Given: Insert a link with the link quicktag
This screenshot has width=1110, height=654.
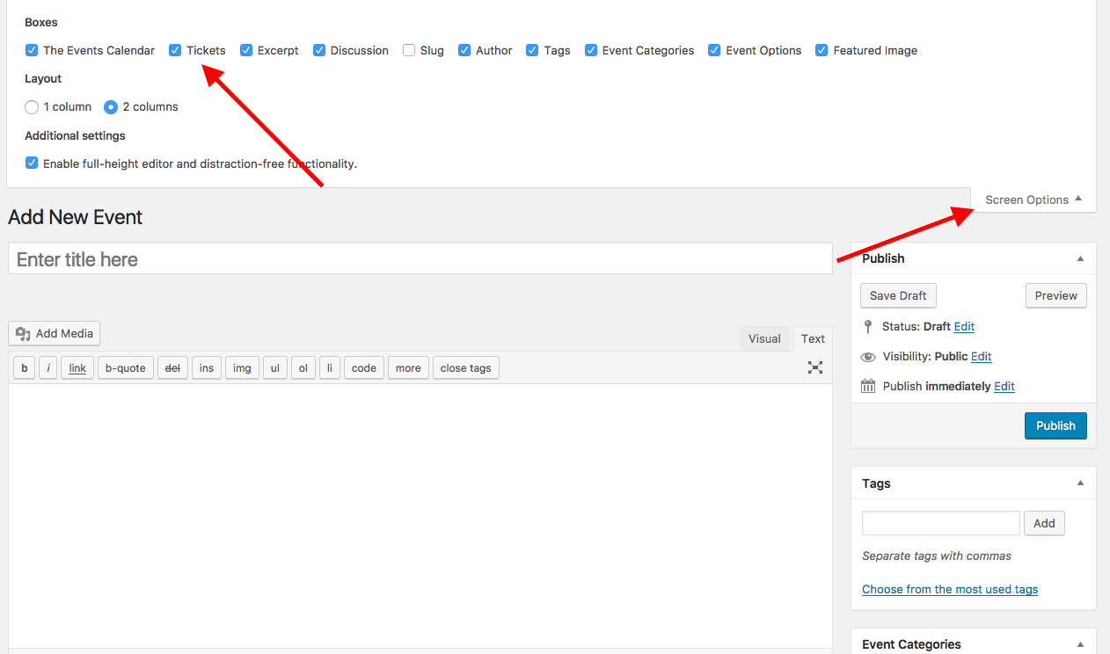Looking at the screenshot, I should [x=77, y=368].
